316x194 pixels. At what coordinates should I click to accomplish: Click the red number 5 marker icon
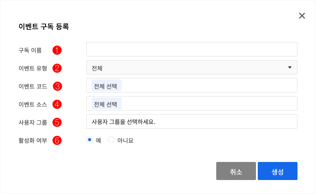point(57,122)
